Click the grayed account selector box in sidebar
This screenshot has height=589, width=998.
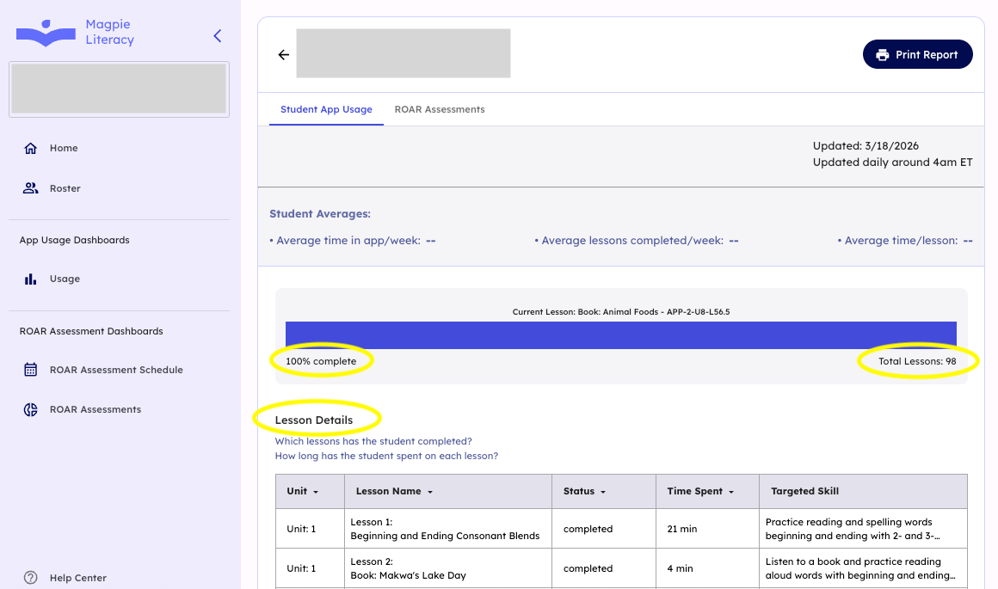119,89
